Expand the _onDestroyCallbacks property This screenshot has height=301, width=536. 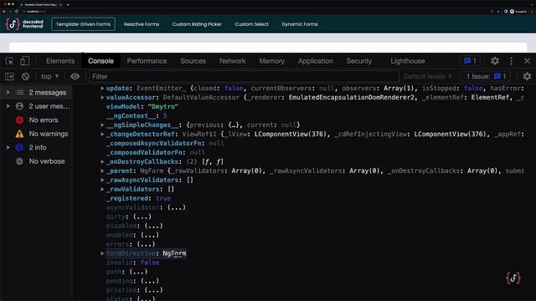(102, 161)
